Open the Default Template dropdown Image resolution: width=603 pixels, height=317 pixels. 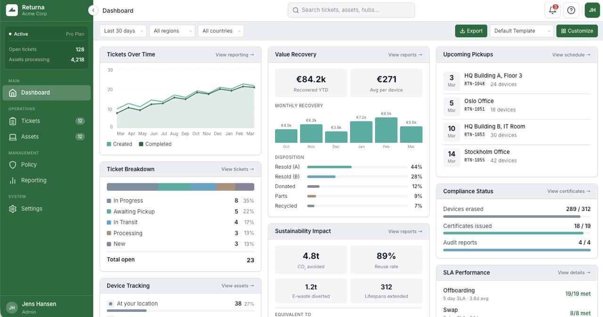[x=522, y=31]
